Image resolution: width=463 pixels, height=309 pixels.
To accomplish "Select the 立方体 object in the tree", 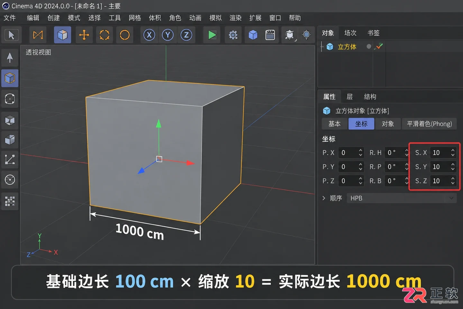I will 347,47.
